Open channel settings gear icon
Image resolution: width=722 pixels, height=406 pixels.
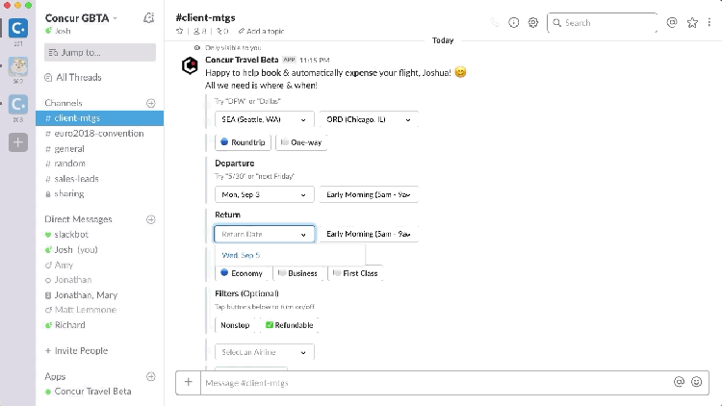532,22
